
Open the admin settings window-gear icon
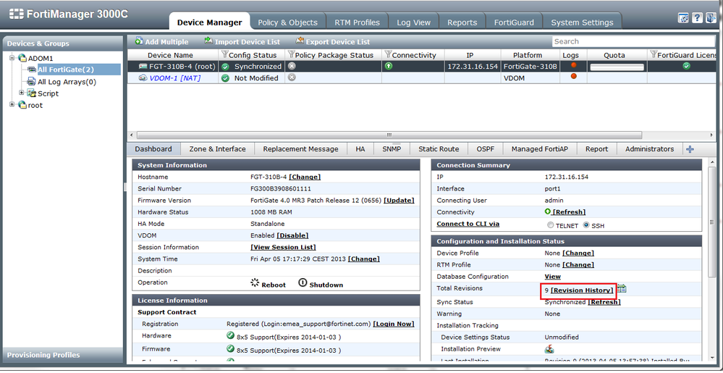pos(683,18)
